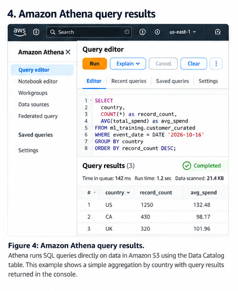This screenshot has height=291, width=238.
Task: Switch to the Editor tab
Action: [x=94, y=81]
